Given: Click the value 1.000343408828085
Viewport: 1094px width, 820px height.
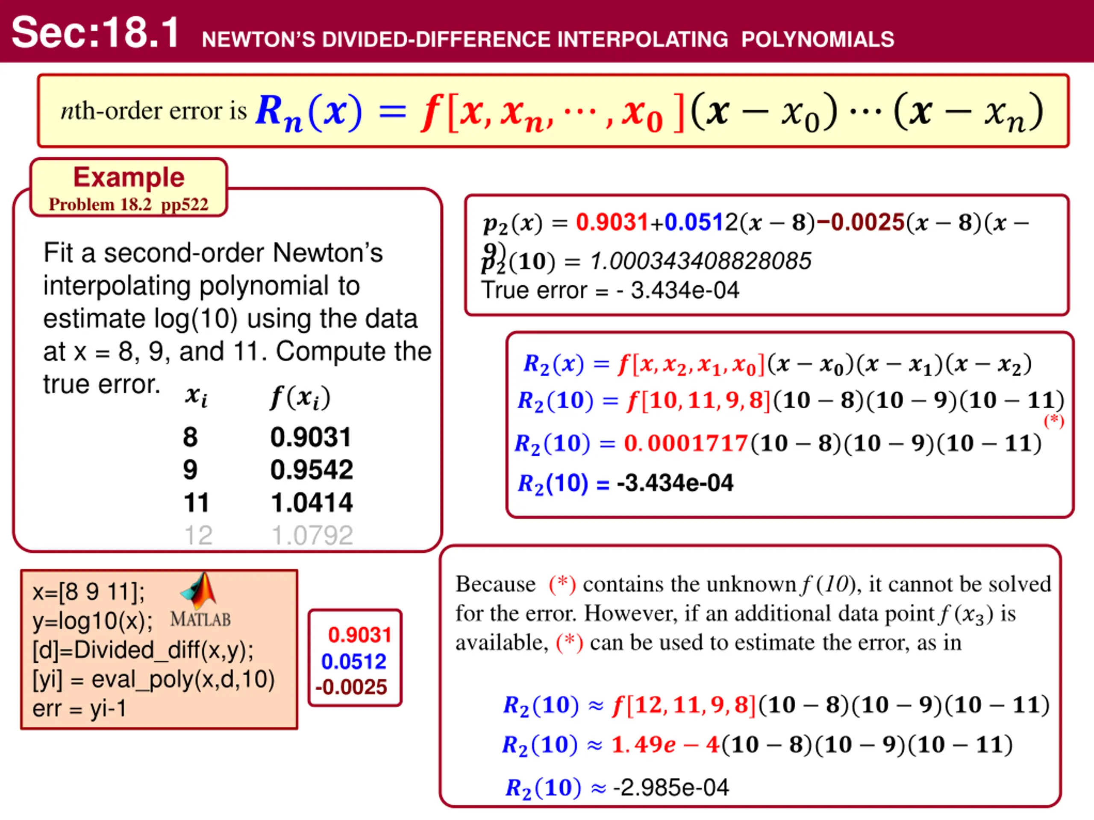Looking at the screenshot, I should (701, 261).
